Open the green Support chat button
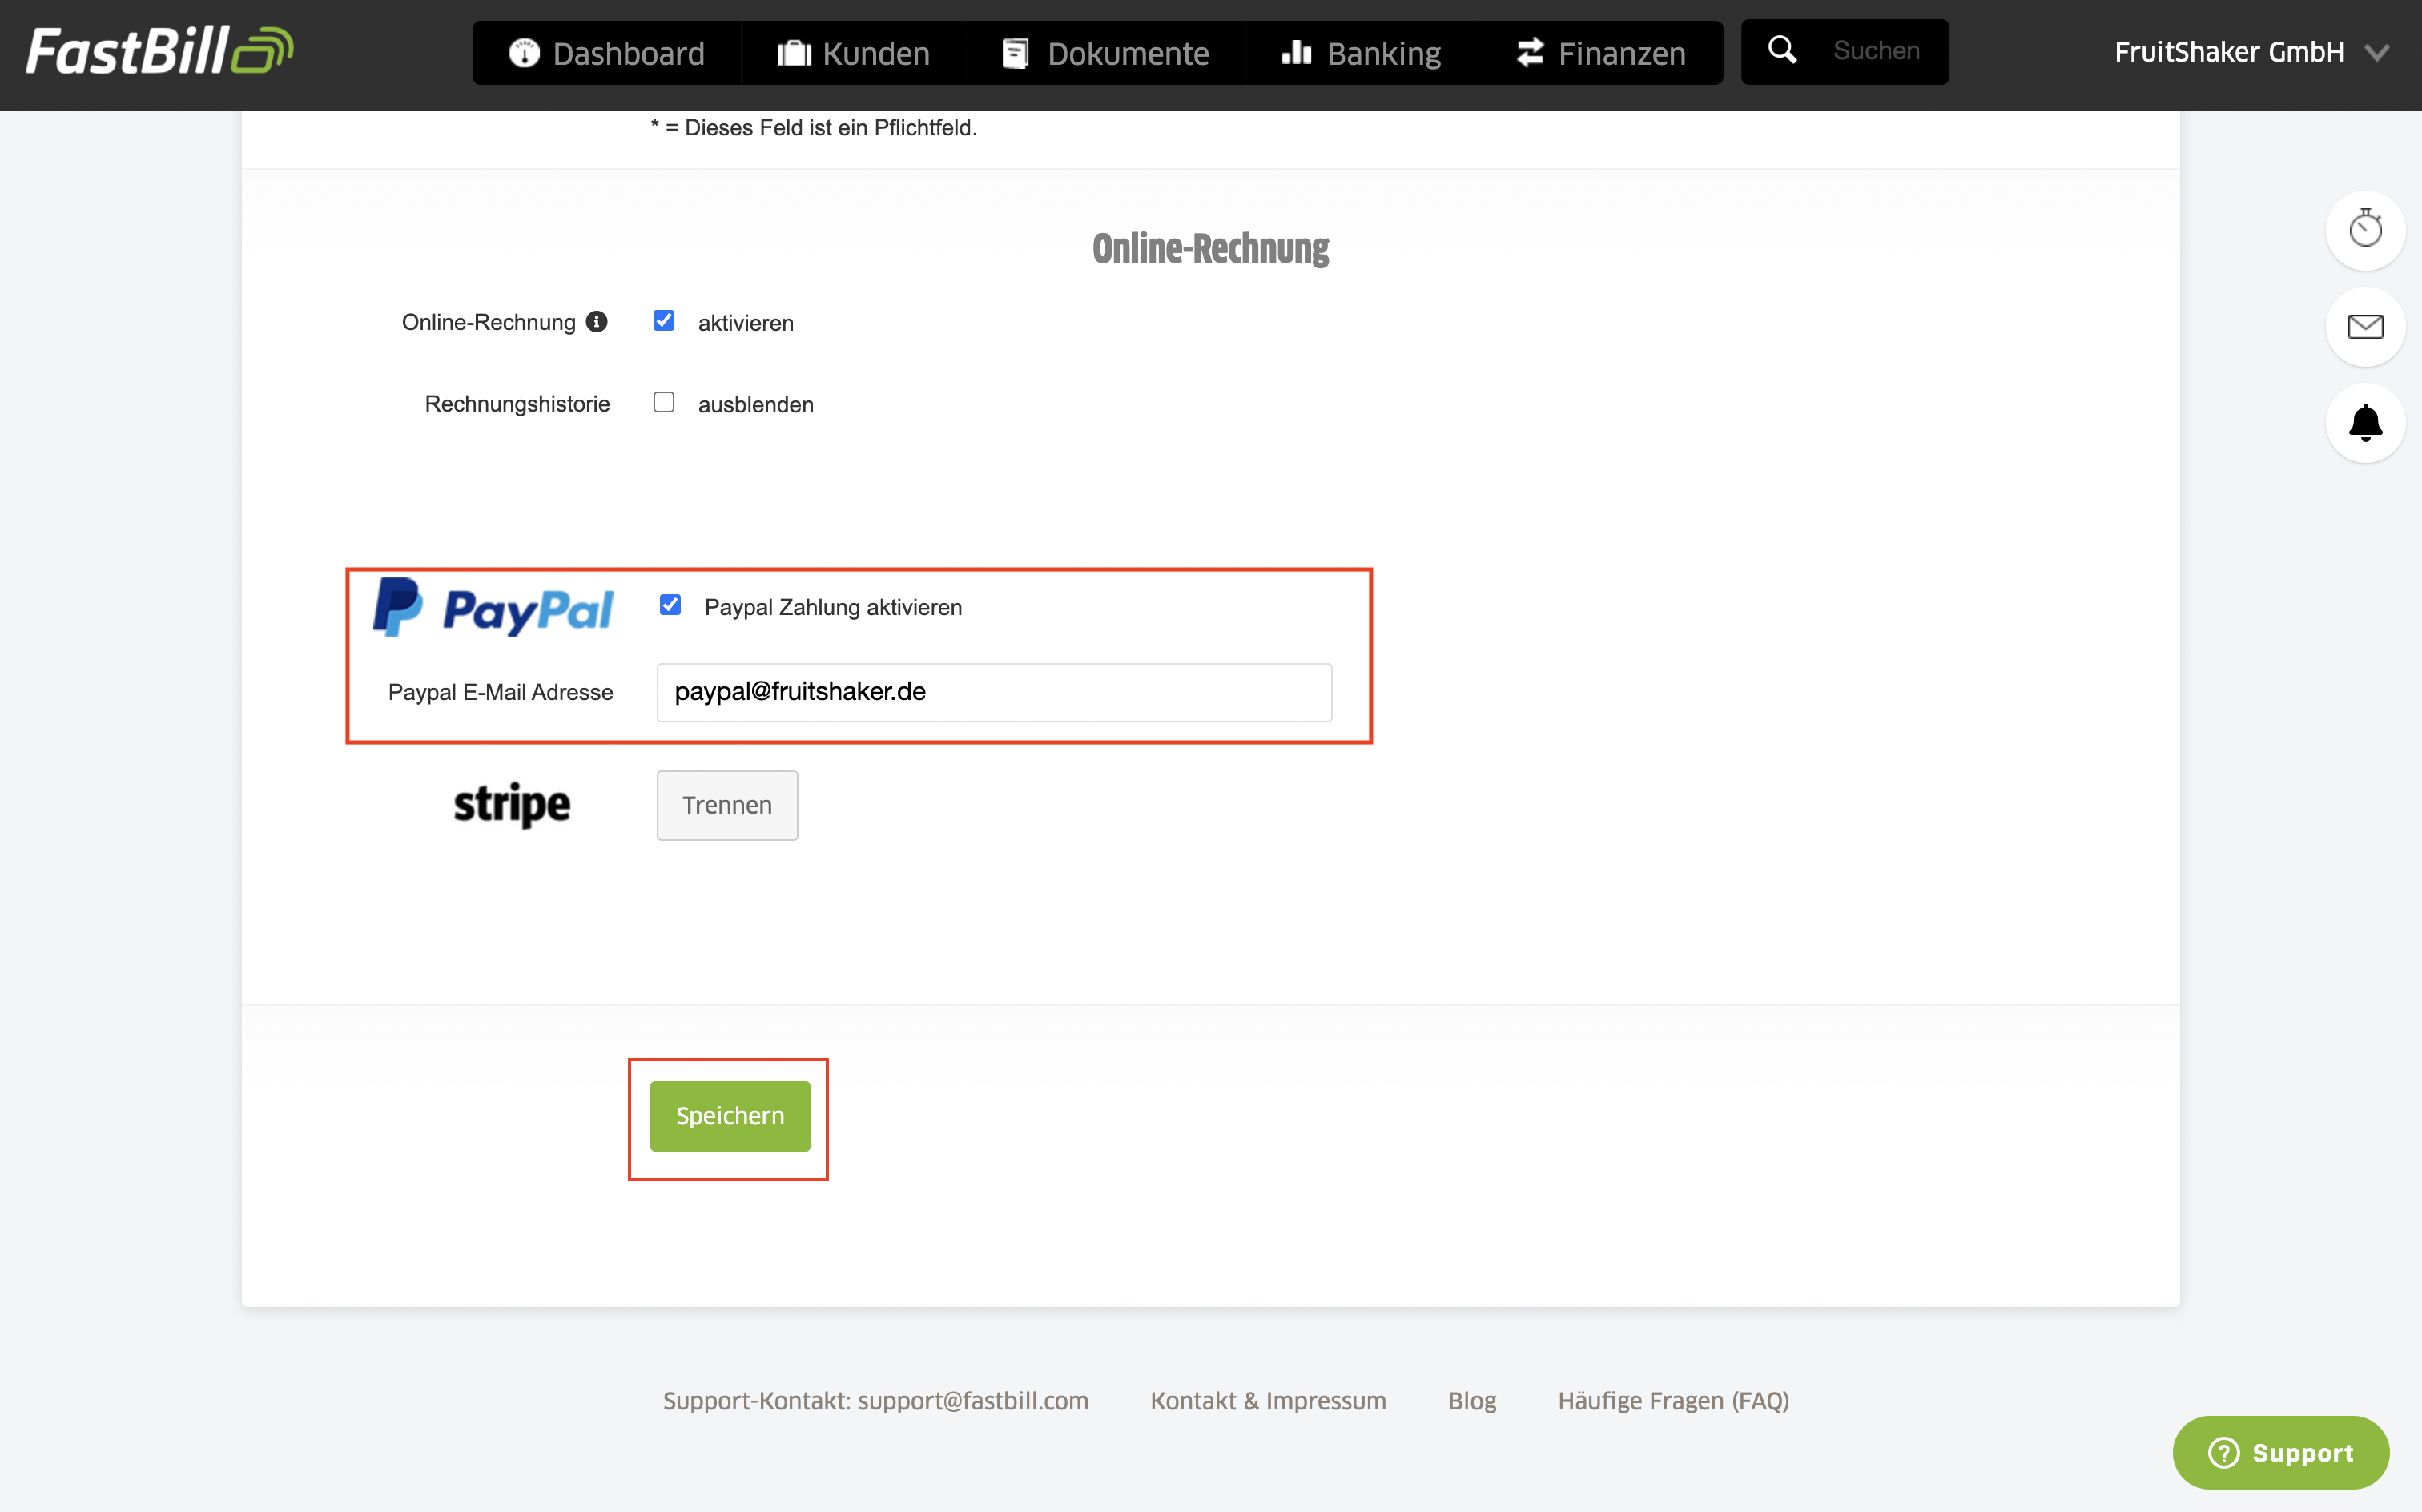This screenshot has height=1512, width=2422. tap(2281, 1452)
